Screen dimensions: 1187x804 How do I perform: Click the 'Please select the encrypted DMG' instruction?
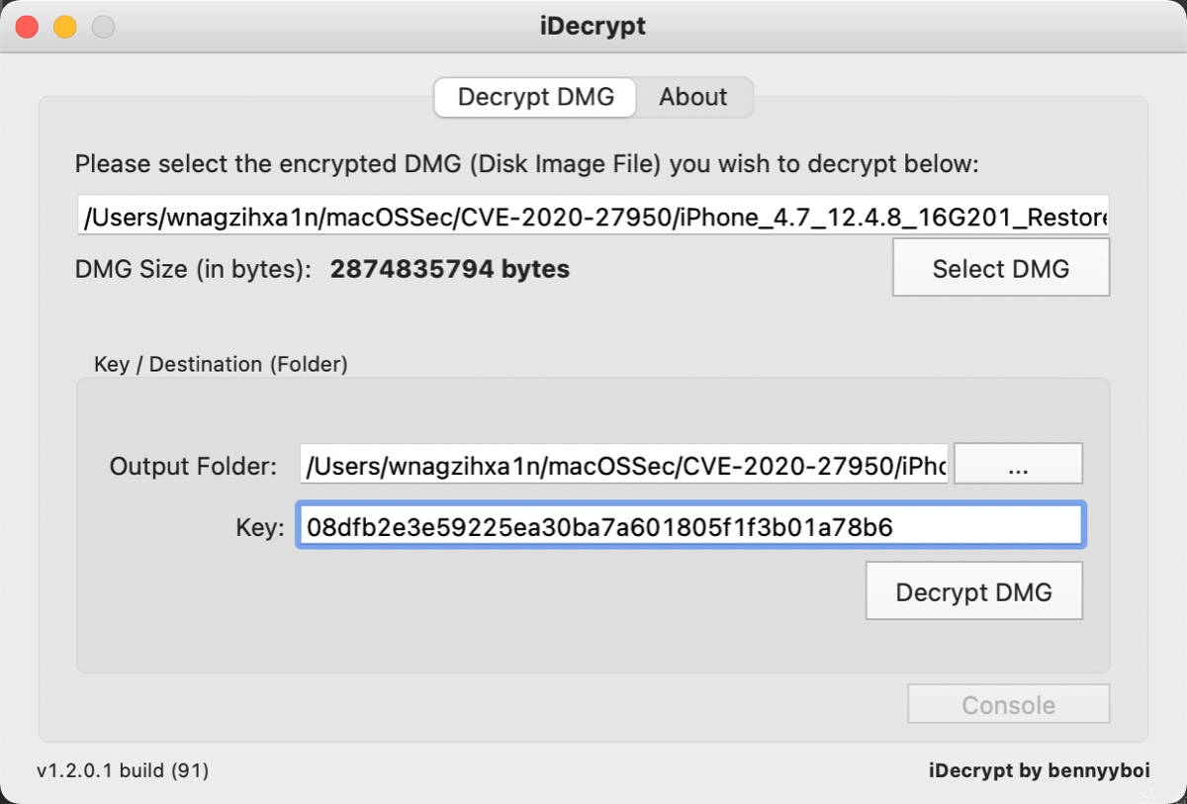(x=526, y=164)
